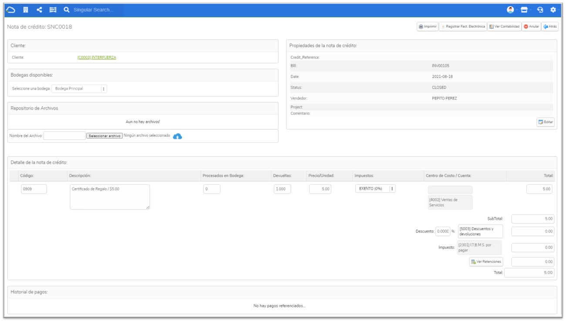This screenshot has width=566, height=322.
Task: Click the magnifier search icon
Action: 67,10
